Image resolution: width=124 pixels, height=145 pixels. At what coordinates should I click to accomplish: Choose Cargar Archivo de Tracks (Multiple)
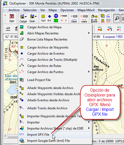[55, 60]
